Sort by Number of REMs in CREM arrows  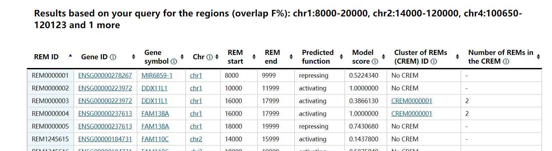[x=538, y=57]
